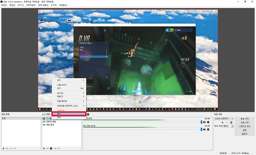
Task: Add a new scene with the plus icon under 장면 목록
Action: coord(4,149)
